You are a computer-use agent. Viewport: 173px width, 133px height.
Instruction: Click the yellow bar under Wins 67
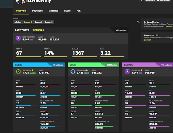pyautogui.click(x=28, y=57)
